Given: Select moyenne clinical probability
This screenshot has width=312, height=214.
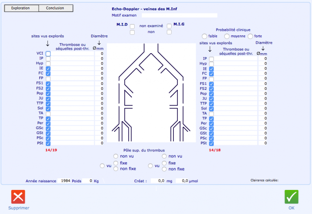Looking at the screenshot, I should tap(227, 36).
